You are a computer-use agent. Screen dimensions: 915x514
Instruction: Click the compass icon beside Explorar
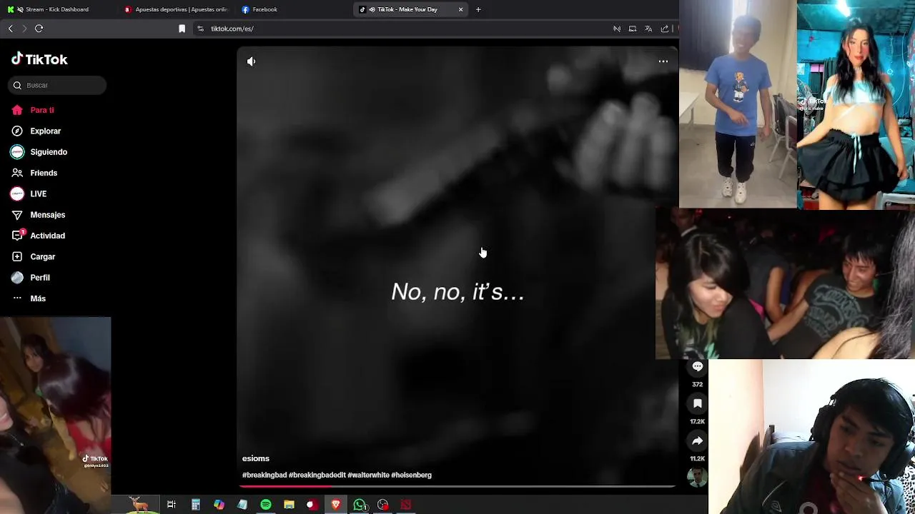click(x=17, y=131)
